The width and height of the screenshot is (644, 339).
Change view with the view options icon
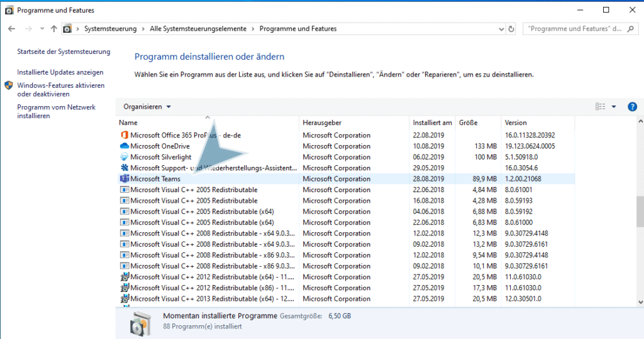point(600,107)
